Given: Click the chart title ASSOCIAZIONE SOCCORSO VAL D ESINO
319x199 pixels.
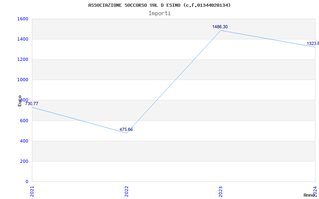Looking at the screenshot, I should (x=159, y=5).
